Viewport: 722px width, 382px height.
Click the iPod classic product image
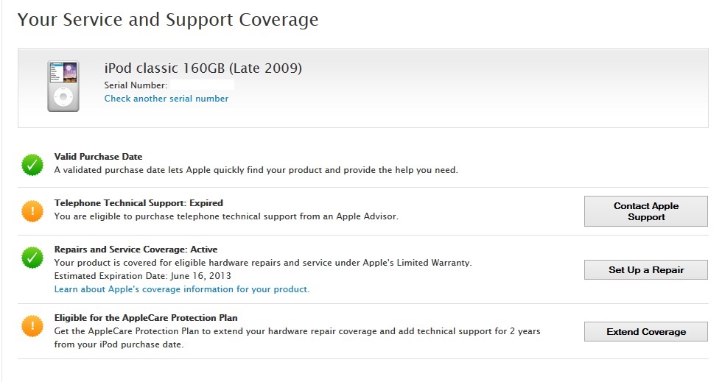click(63, 87)
